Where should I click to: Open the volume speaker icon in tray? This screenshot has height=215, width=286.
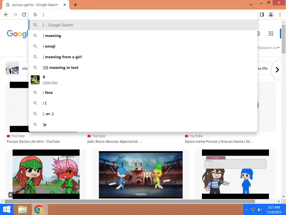click(259, 210)
